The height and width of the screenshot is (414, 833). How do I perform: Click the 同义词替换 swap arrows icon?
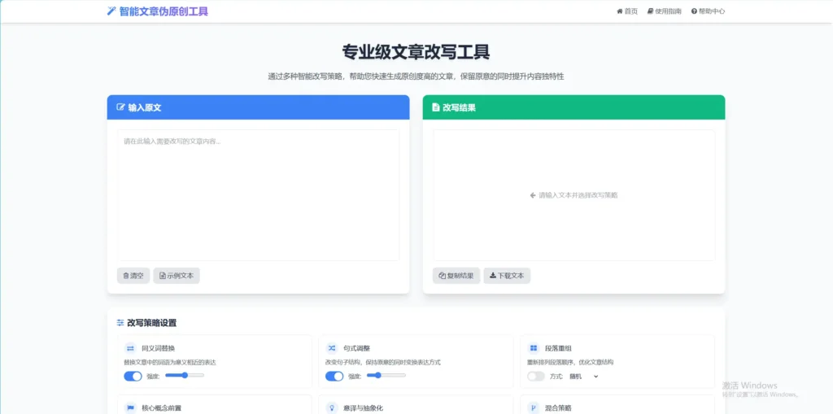(x=130, y=348)
